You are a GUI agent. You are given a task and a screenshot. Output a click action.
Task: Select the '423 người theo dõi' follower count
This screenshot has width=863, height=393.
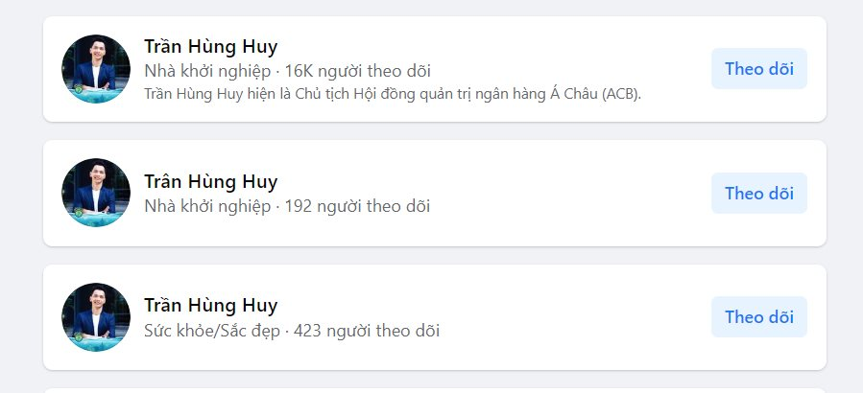coord(367,331)
